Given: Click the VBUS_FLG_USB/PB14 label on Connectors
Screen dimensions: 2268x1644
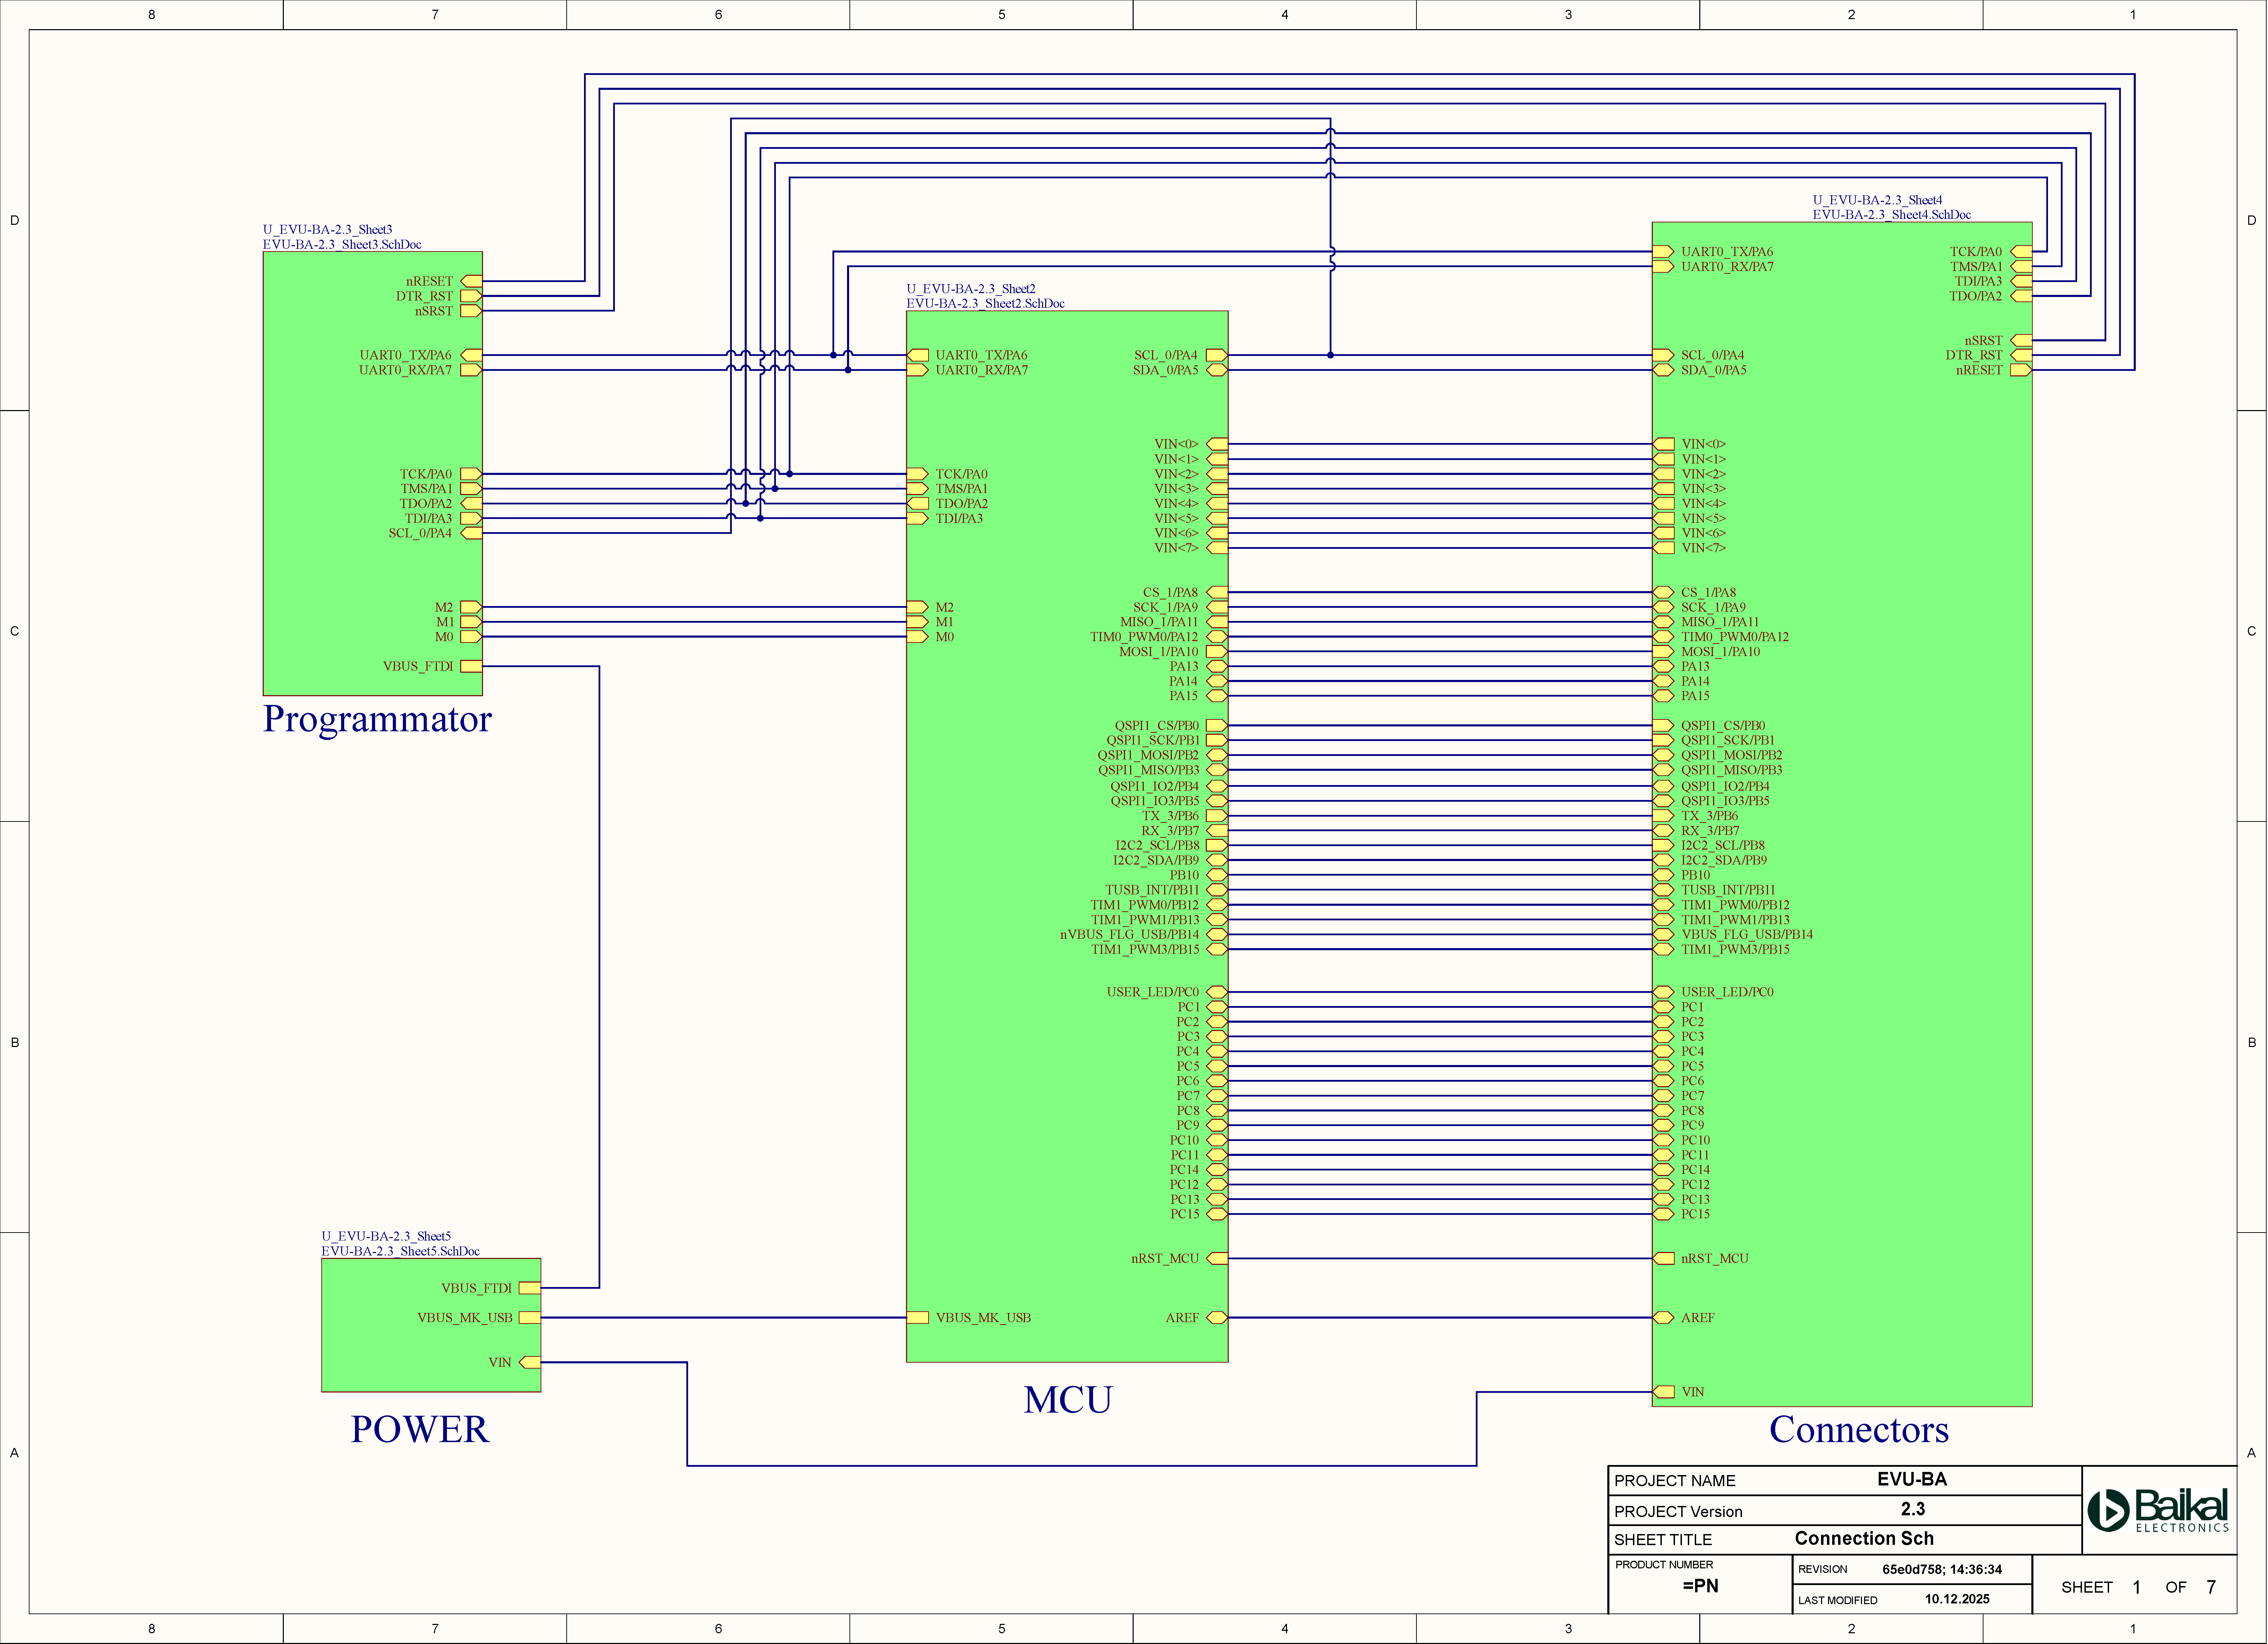Looking at the screenshot, I should click(x=1747, y=935).
